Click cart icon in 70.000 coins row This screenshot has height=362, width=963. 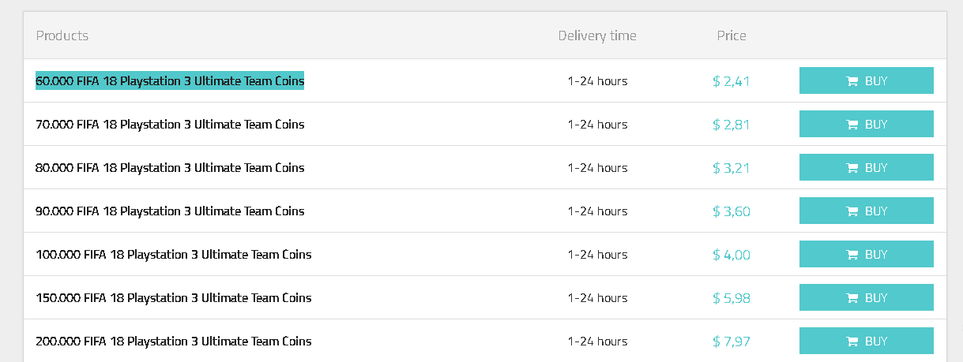852,125
